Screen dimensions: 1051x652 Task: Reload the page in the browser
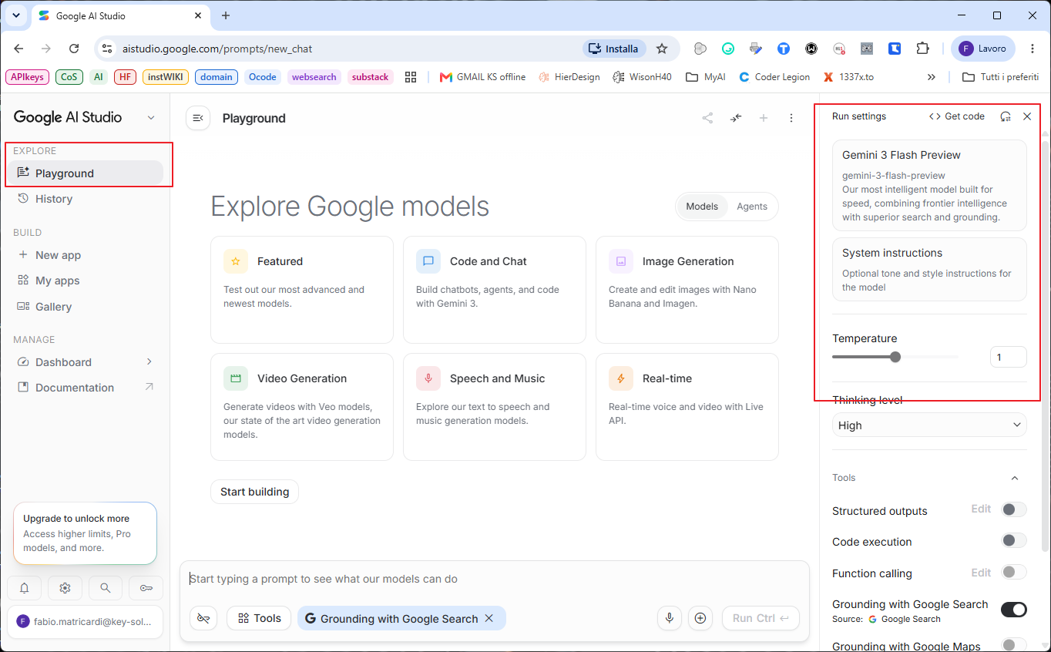[x=74, y=49]
